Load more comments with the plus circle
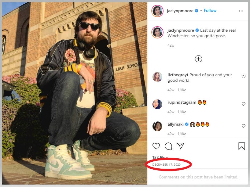Image resolution: width=250 pixels, height=187 pixels. click(198, 59)
